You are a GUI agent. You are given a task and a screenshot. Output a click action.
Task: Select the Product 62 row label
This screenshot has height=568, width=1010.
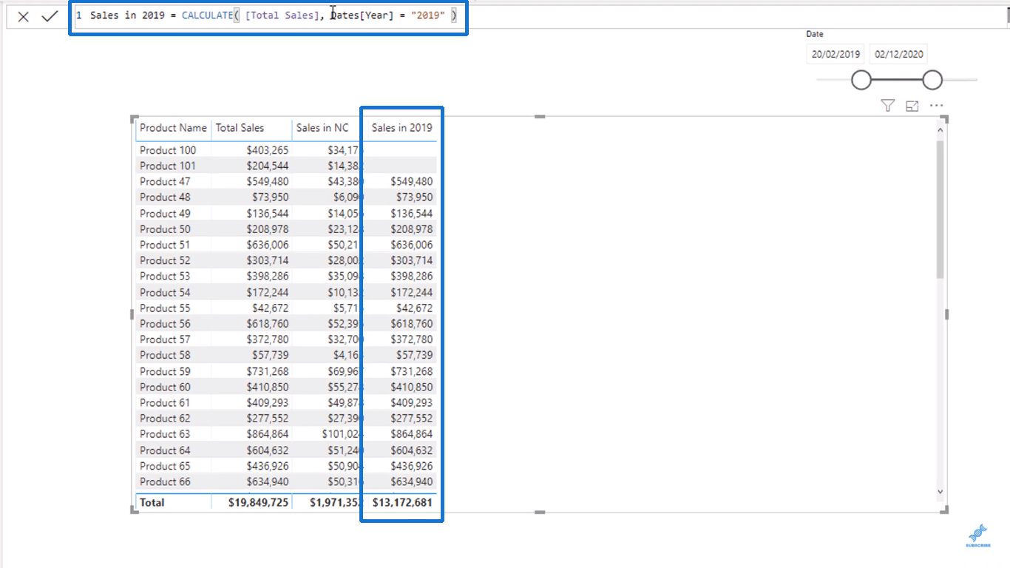click(x=165, y=418)
